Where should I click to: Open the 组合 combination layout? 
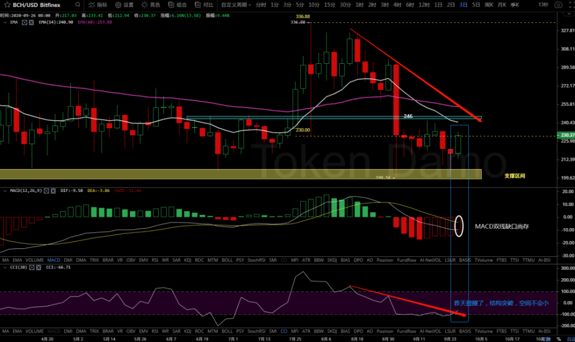point(178,5)
